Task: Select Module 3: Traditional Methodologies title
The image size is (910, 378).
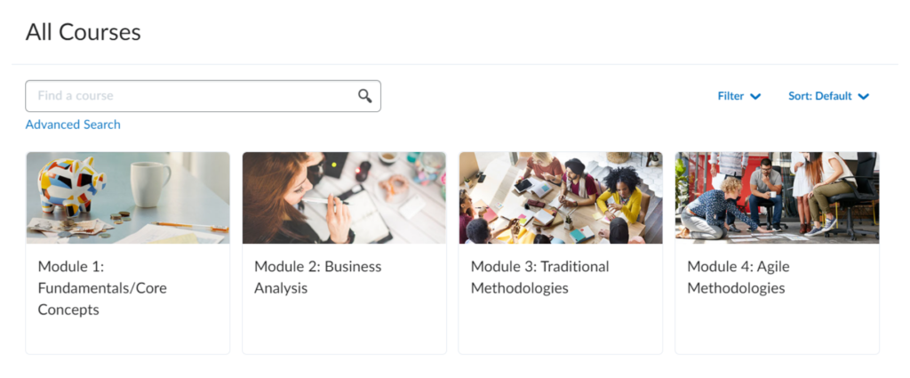Action: (x=539, y=277)
